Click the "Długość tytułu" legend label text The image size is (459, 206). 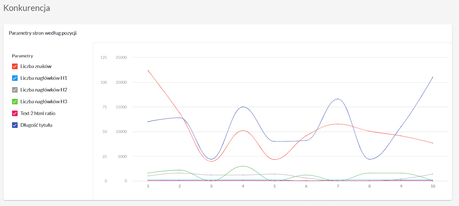[x=36, y=125]
